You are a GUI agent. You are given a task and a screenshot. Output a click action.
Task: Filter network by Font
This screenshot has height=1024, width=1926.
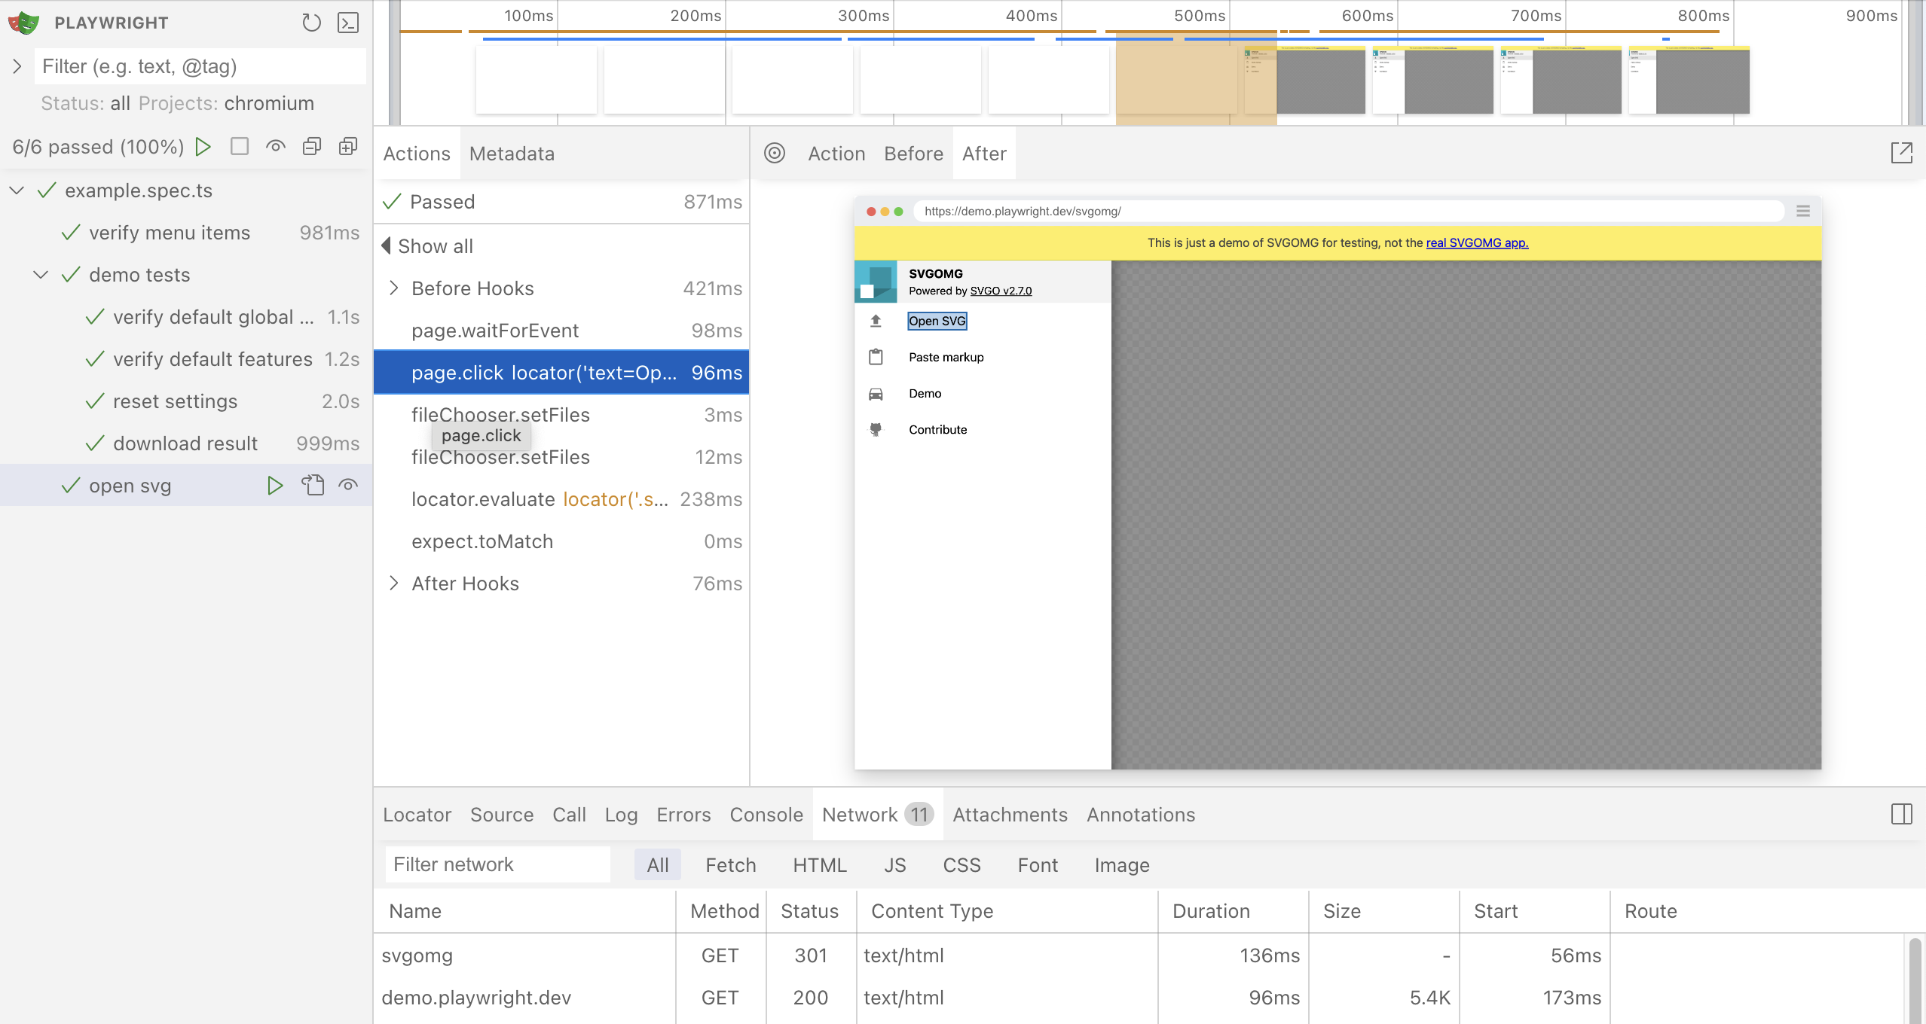[1038, 864]
